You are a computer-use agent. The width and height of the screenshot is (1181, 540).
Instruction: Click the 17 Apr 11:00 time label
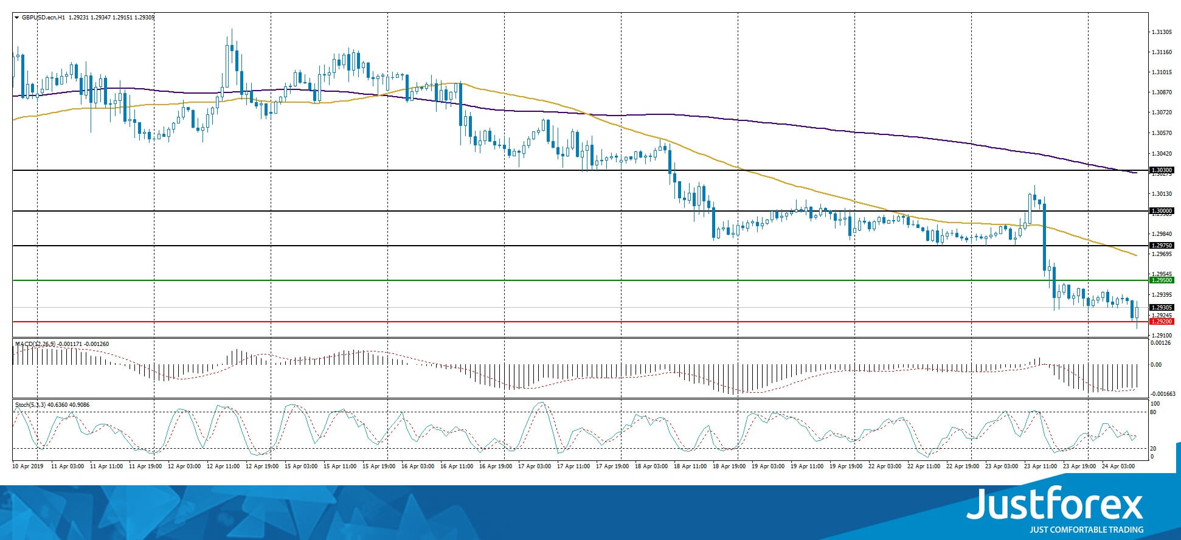pos(573,466)
